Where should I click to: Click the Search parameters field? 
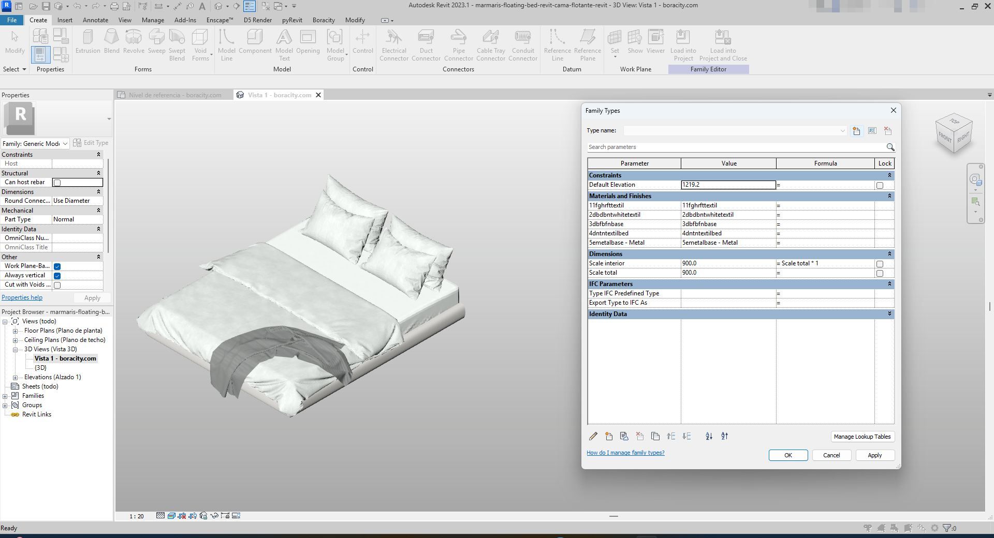(736, 147)
